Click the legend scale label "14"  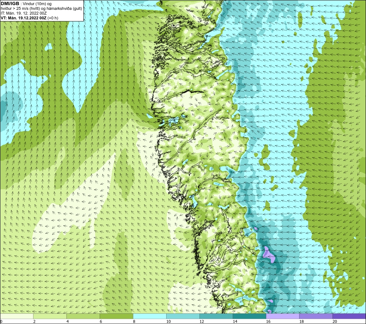(x=235, y=322)
